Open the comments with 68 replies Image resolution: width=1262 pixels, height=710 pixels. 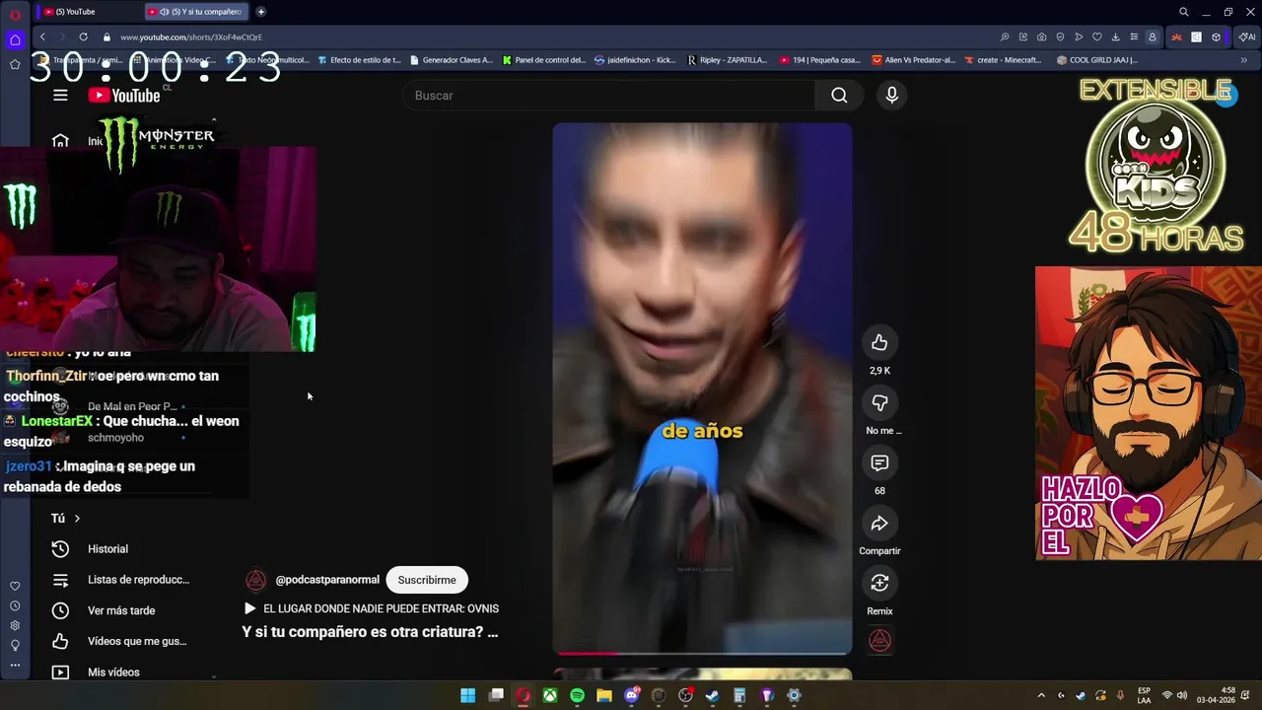tap(879, 463)
